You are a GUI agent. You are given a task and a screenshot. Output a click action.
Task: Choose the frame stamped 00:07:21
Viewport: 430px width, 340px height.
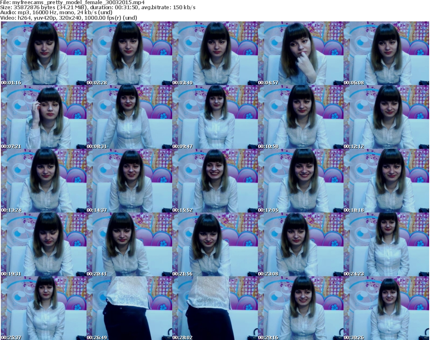pos(44,117)
